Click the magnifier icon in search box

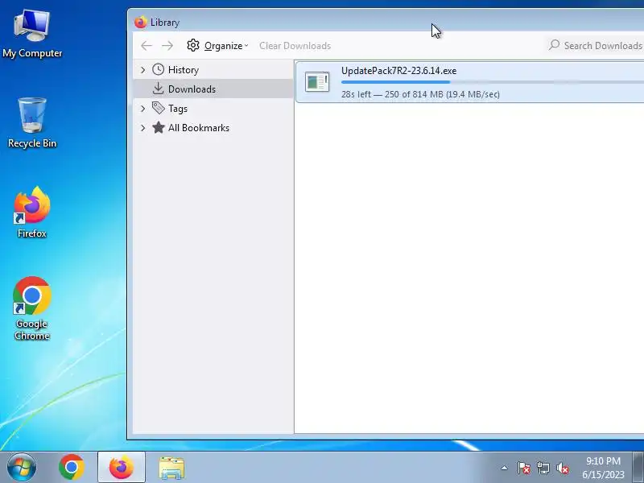pos(555,44)
